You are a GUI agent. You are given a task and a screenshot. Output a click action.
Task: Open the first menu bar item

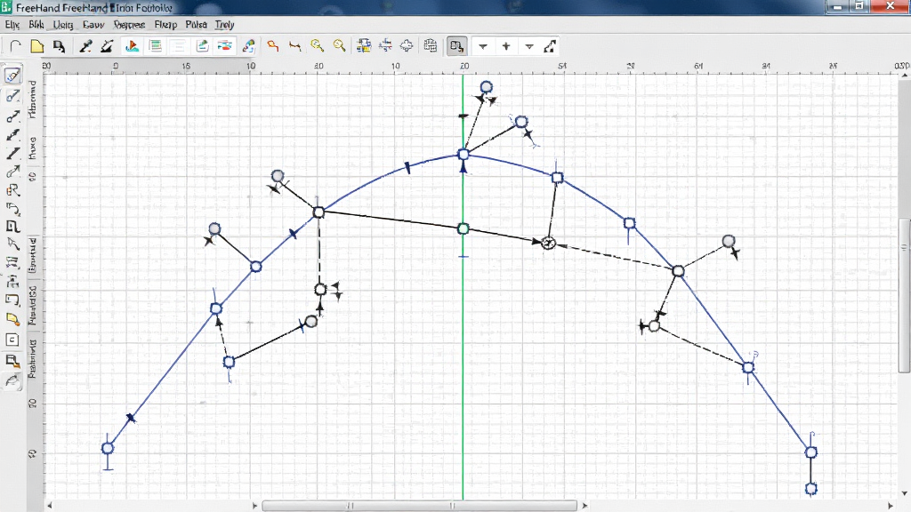coord(12,24)
